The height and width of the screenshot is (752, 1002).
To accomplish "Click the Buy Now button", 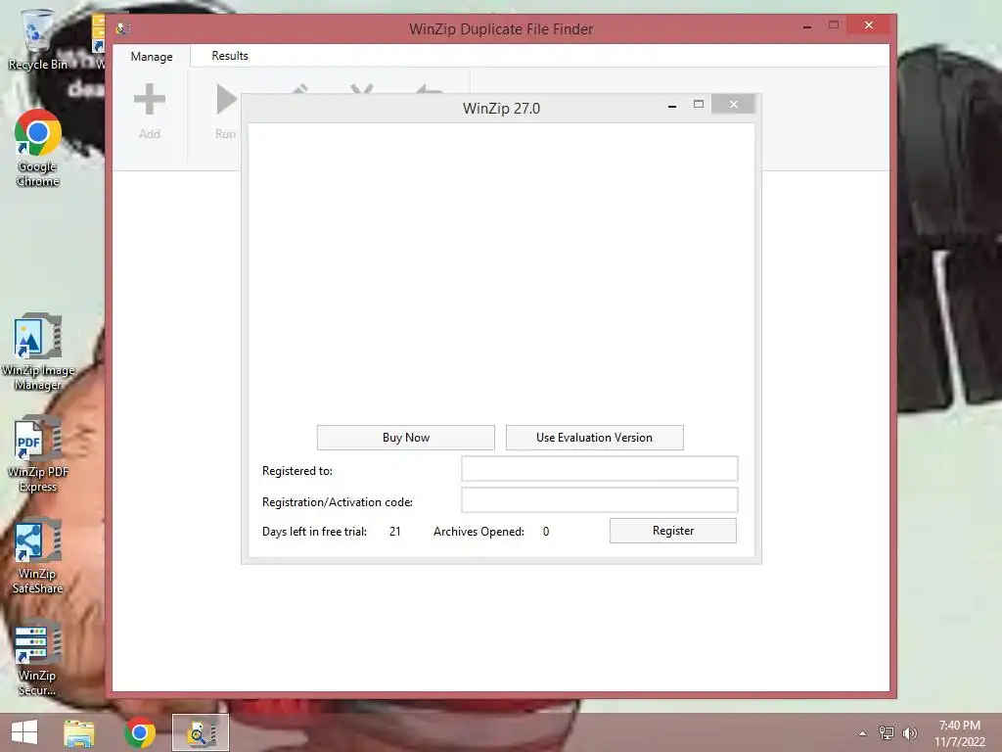I will pyautogui.click(x=406, y=438).
